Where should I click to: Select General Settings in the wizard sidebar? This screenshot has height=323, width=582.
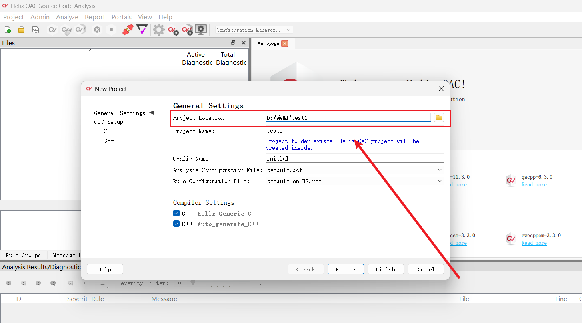click(120, 113)
